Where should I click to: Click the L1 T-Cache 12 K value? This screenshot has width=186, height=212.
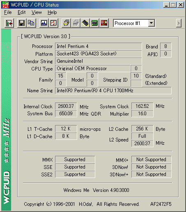click(66, 129)
